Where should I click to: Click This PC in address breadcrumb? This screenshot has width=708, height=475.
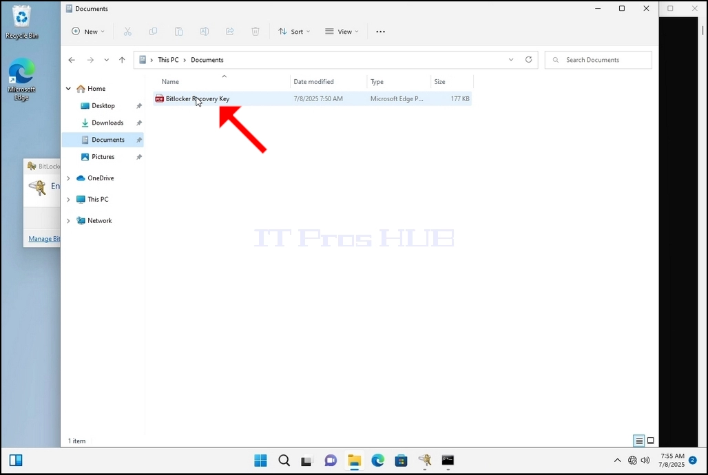pos(169,60)
